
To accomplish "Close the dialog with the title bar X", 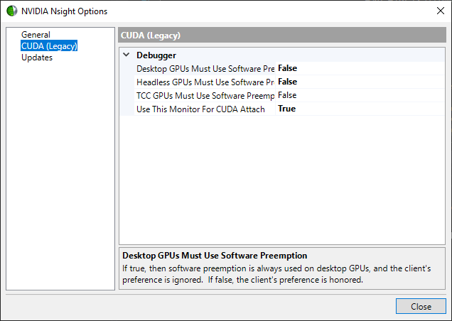I will click(440, 11).
